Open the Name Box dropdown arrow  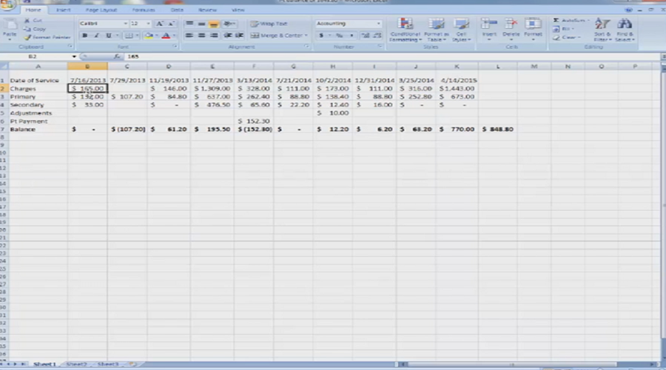click(x=73, y=56)
